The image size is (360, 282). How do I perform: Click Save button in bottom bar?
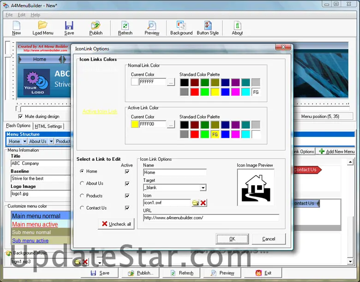tap(100, 273)
